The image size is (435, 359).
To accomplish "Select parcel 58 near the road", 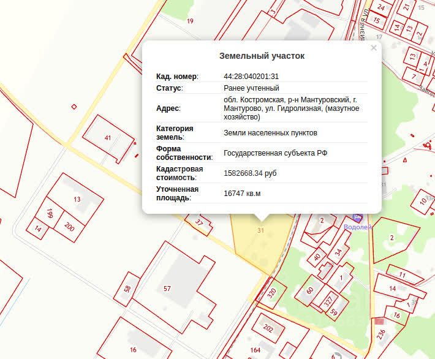I will pyautogui.click(x=127, y=290).
